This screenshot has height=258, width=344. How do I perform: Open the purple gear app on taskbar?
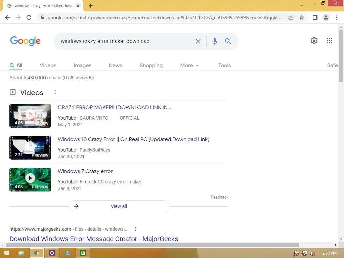pyautogui.click(x=52, y=253)
